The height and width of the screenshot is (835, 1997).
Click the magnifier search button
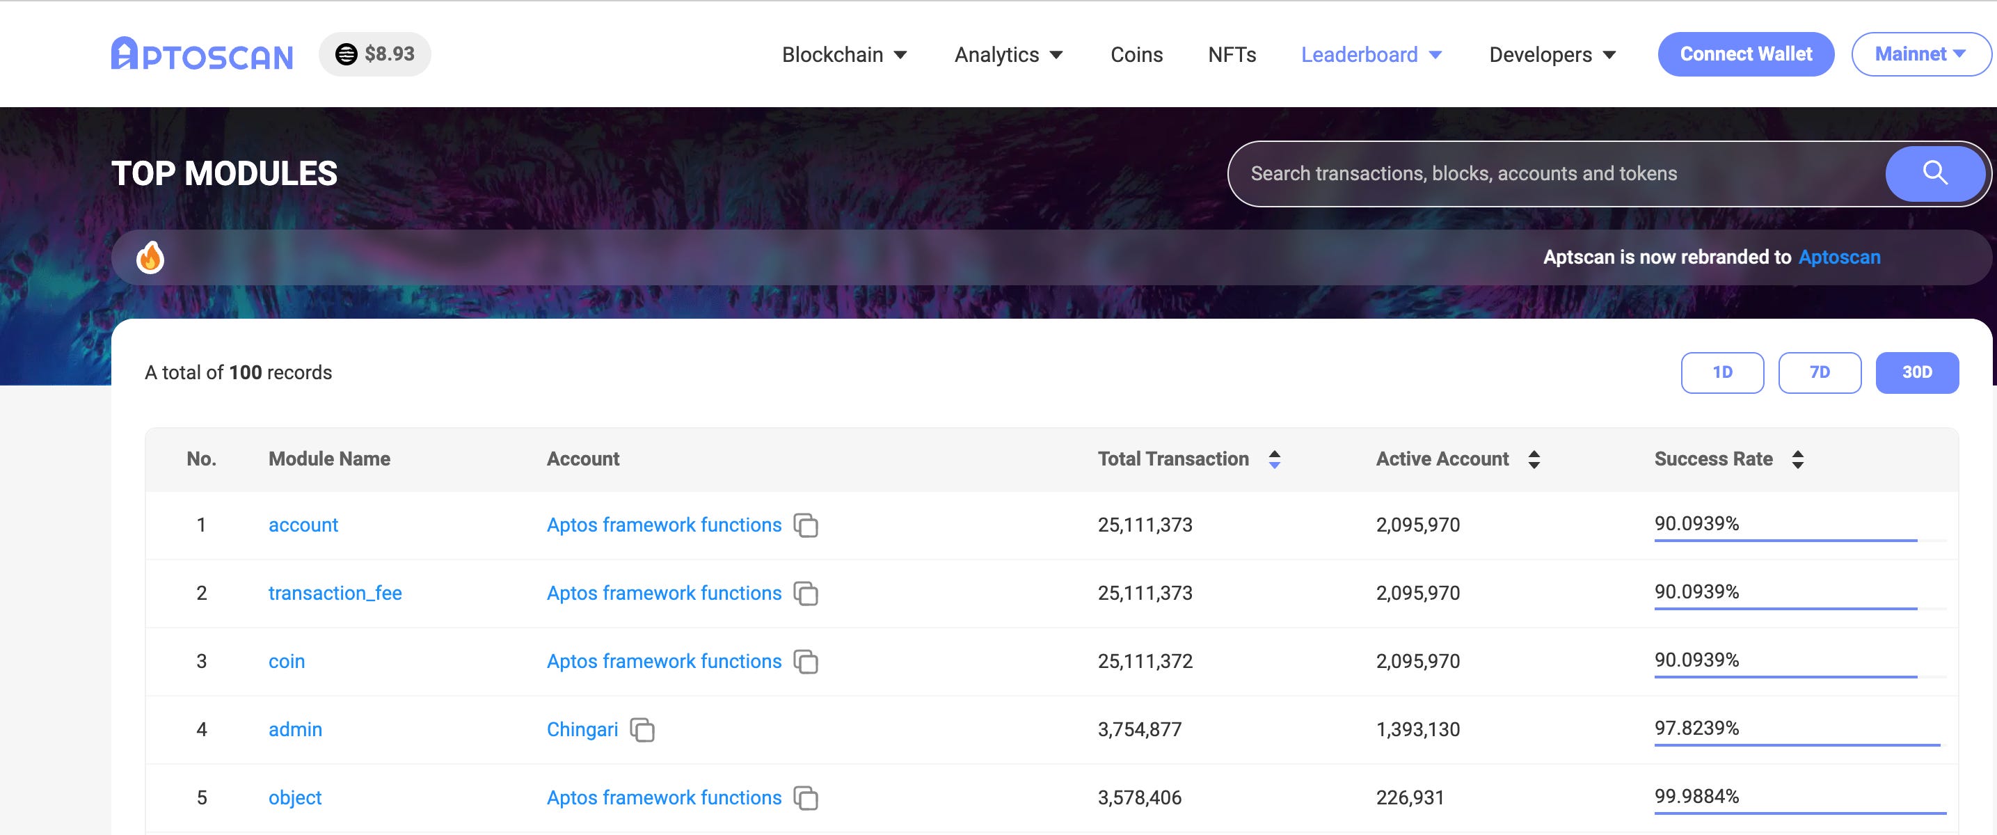(x=1935, y=174)
